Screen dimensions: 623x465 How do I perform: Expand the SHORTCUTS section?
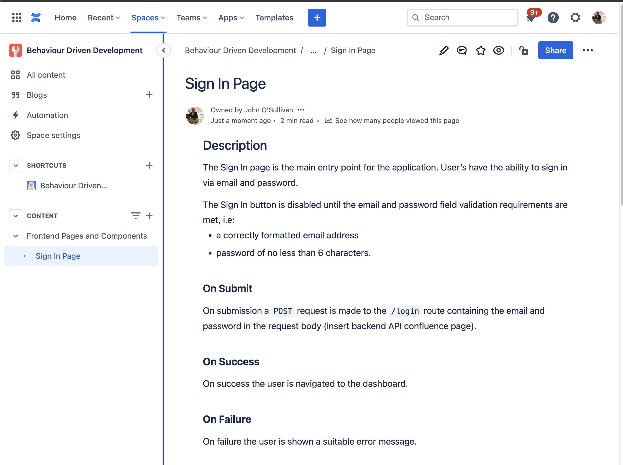16,165
